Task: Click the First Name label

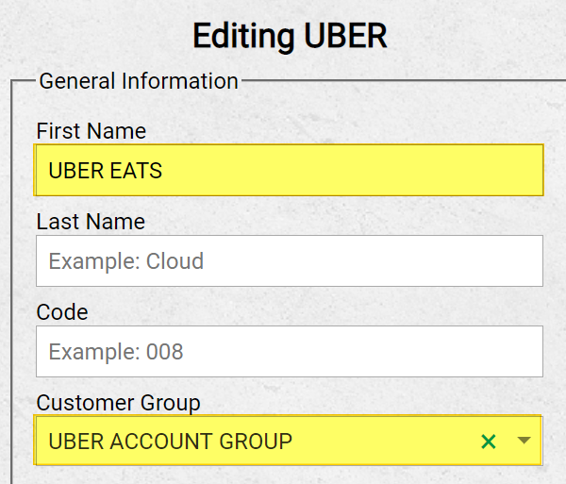Action: (x=91, y=130)
